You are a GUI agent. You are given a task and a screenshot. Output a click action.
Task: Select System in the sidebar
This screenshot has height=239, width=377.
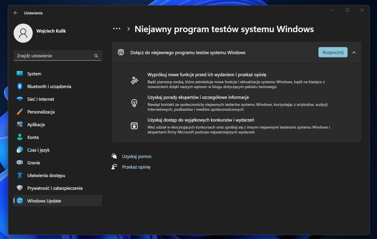pos(58,74)
